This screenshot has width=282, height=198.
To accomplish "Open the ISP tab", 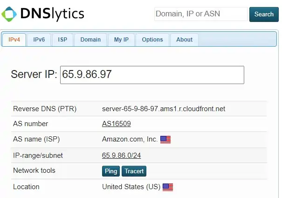I will (x=62, y=40).
